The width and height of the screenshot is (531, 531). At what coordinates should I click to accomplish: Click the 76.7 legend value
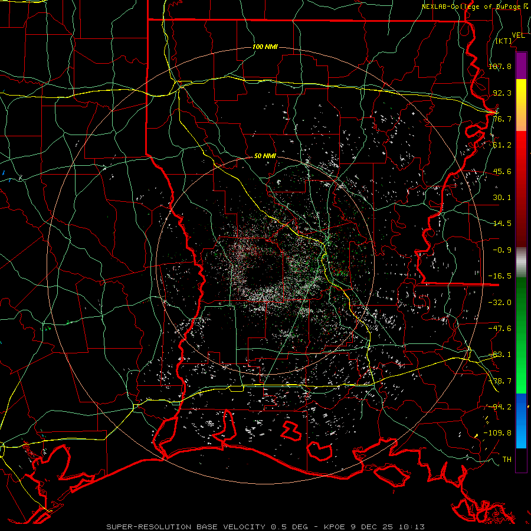[502, 119]
